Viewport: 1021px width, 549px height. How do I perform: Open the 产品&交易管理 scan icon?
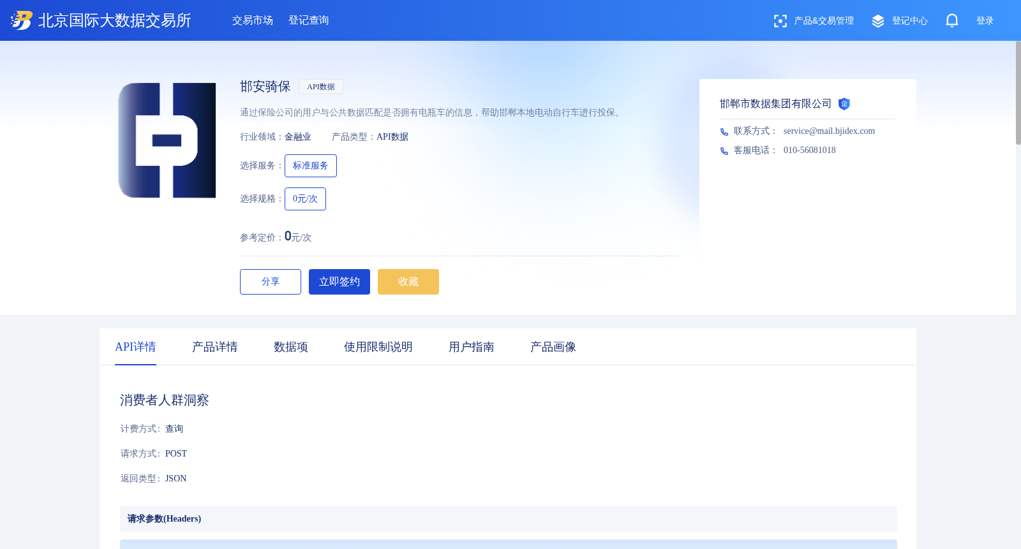click(x=780, y=21)
